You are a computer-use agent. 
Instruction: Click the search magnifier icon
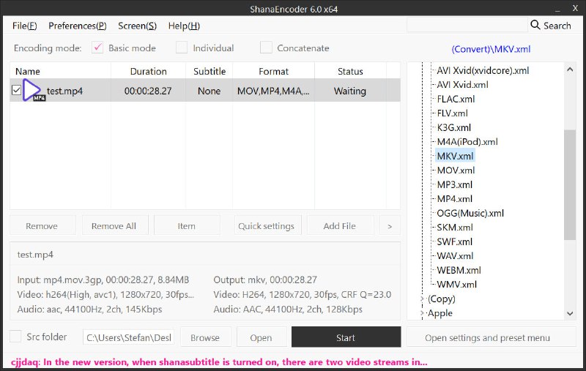pos(535,26)
